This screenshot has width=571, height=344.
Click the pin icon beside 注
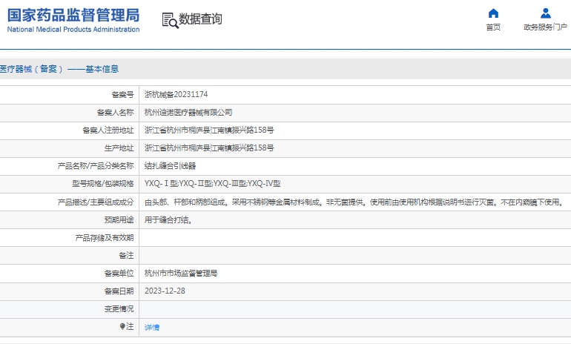[x=122, y=326]
